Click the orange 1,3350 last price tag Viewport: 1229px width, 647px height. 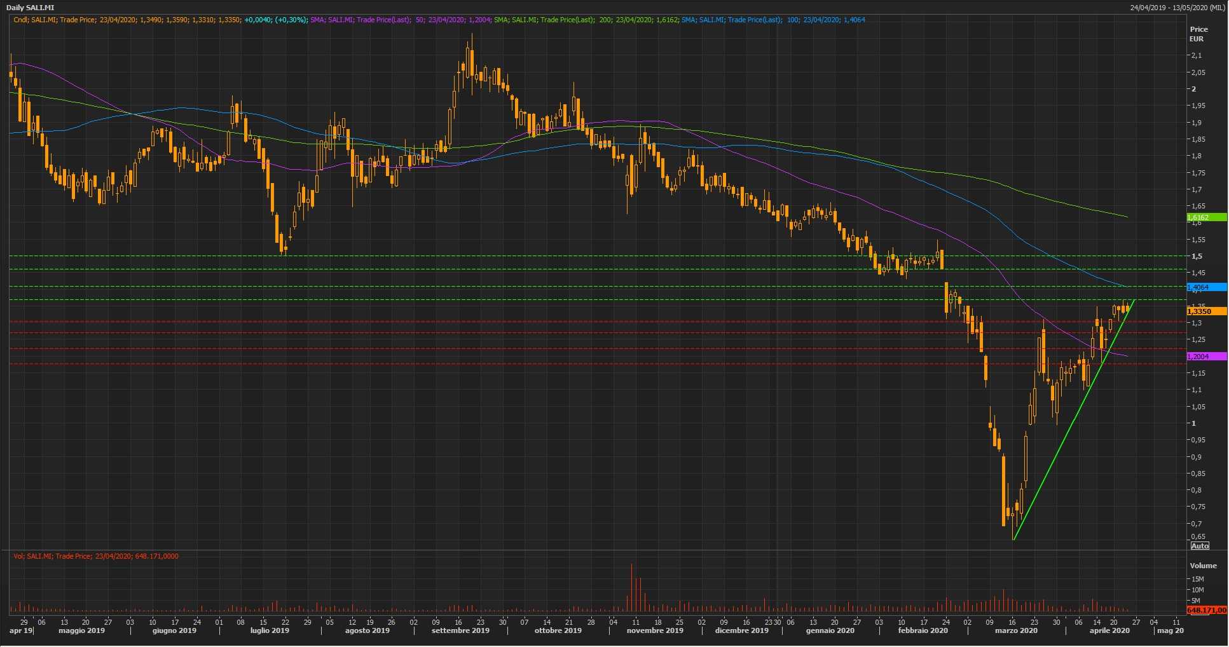point(1205,311)
